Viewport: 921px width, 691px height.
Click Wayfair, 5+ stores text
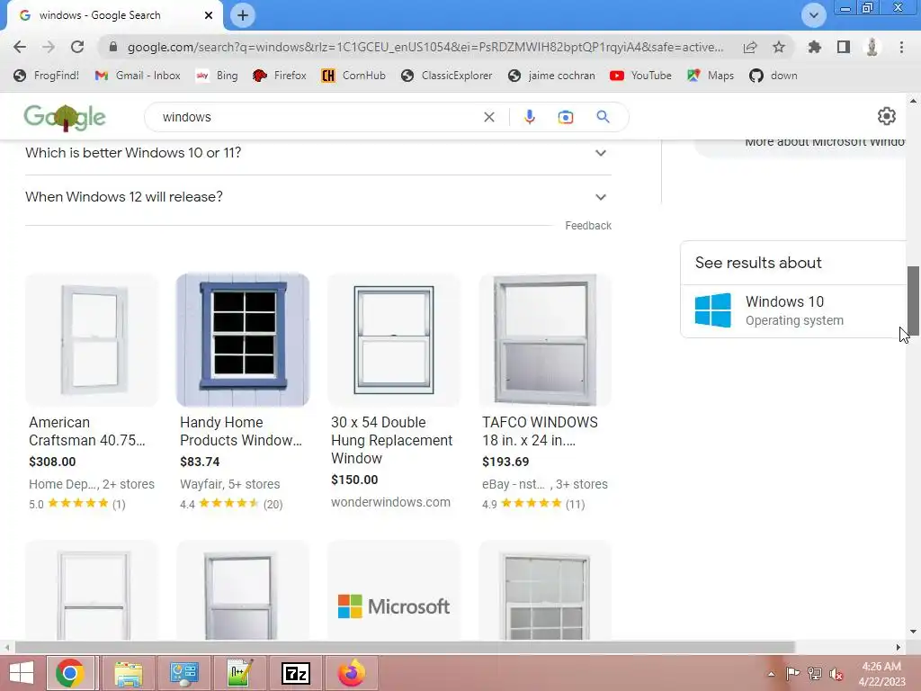(x=229, y=484)
